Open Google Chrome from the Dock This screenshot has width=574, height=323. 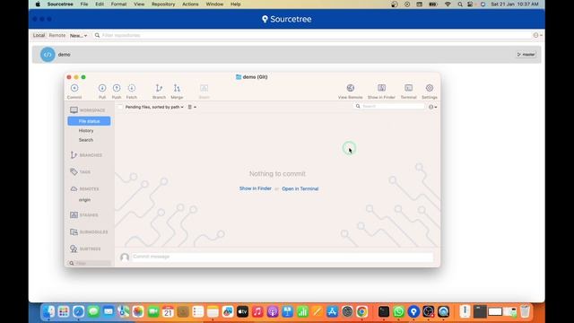click(362, 311)
